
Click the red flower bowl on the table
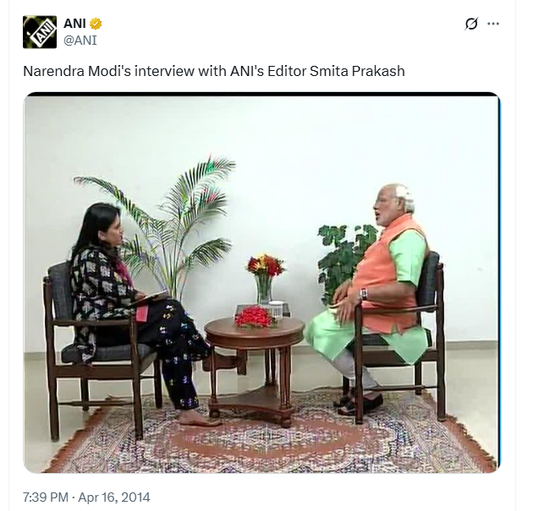click(255, 316)
